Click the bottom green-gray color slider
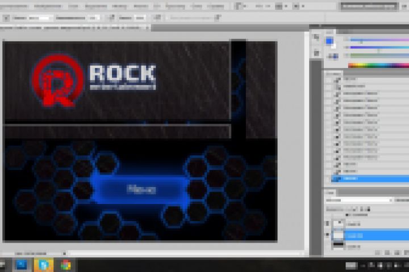This screenshot has width=409, height=272. pos(379,55)
